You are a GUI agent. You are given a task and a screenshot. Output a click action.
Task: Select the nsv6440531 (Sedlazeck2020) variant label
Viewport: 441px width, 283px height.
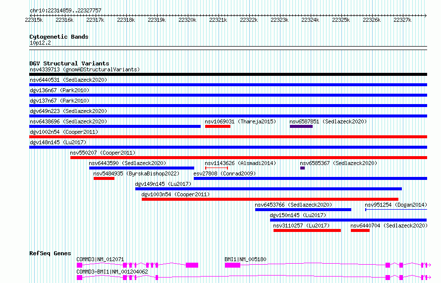68,80
